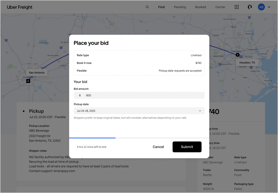Focus the Bid amount field showing 800
Screen dimensions: 278x193
tap(139, 95)
